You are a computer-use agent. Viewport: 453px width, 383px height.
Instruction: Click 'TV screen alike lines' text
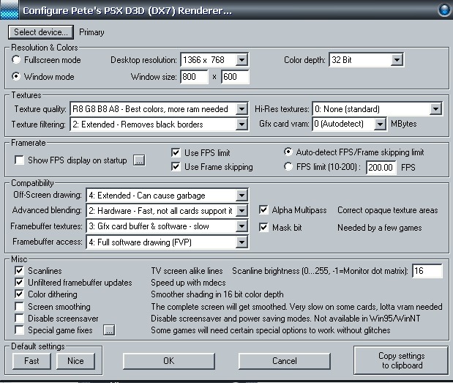pyautogui.click(x=187, y=271)
